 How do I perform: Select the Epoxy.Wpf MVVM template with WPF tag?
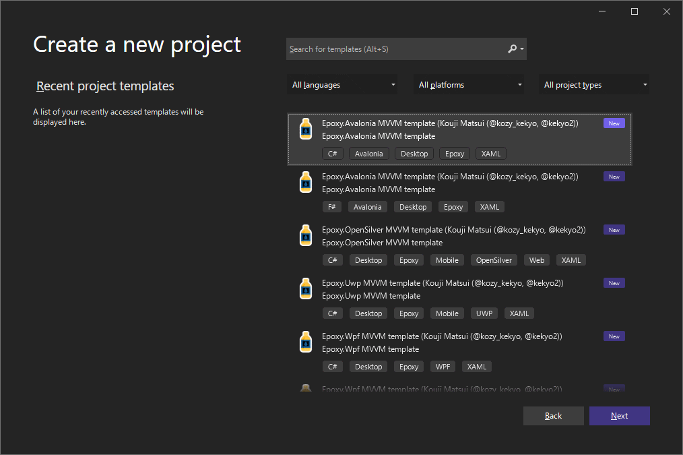pyautogui.click(x=442, y=336)
